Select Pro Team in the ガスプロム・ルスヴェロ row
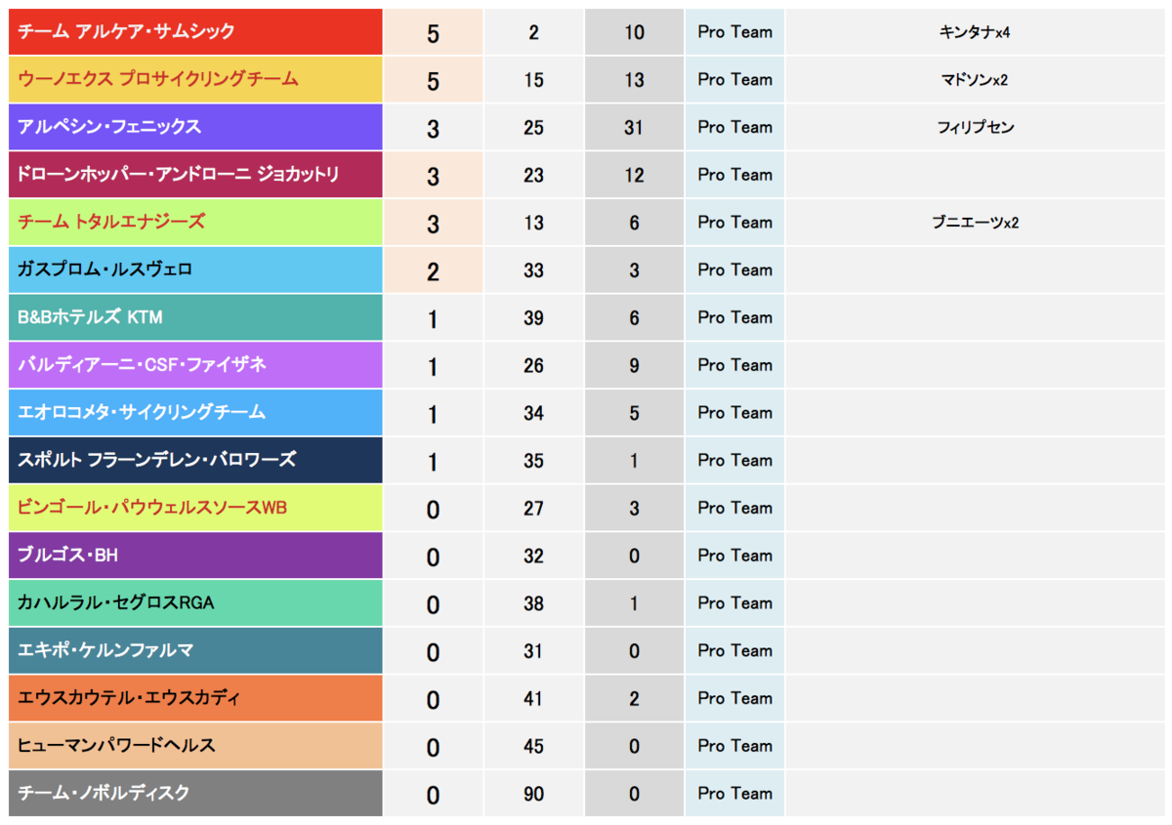Screen dimensions: 1172x825 pyautogui.click(x=734, y=269)
